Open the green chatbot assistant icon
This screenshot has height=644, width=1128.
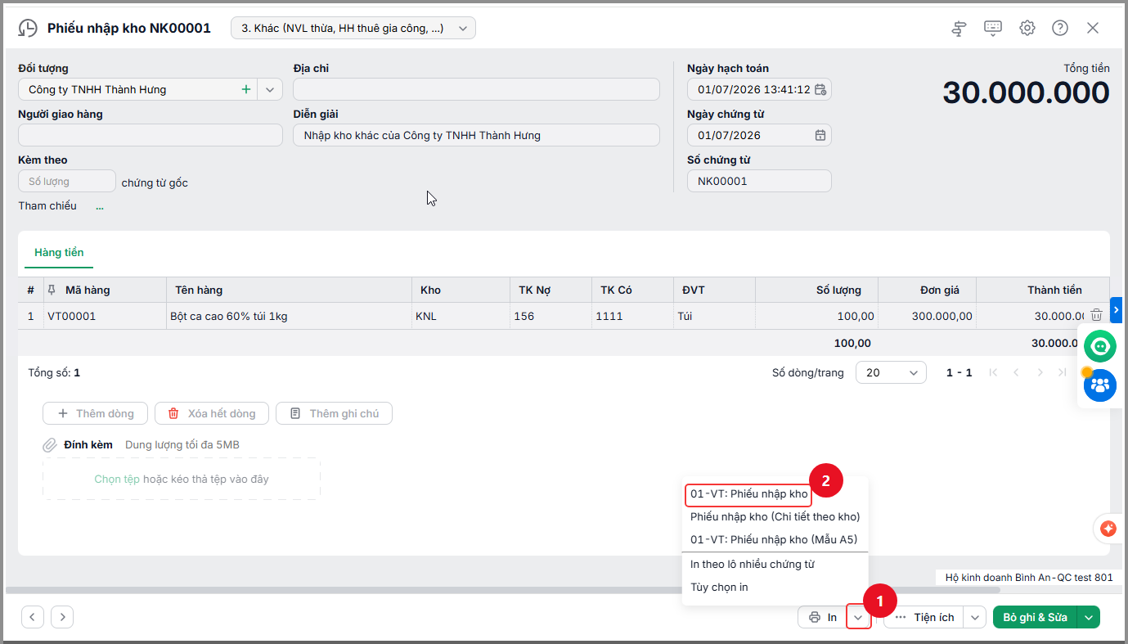(x=1100, y=346)
